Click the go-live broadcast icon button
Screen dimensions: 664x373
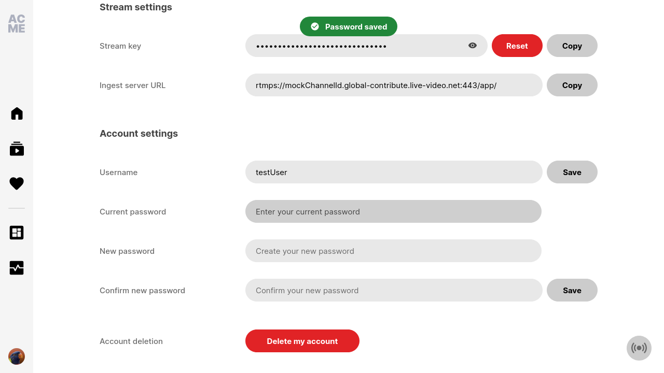639,348
